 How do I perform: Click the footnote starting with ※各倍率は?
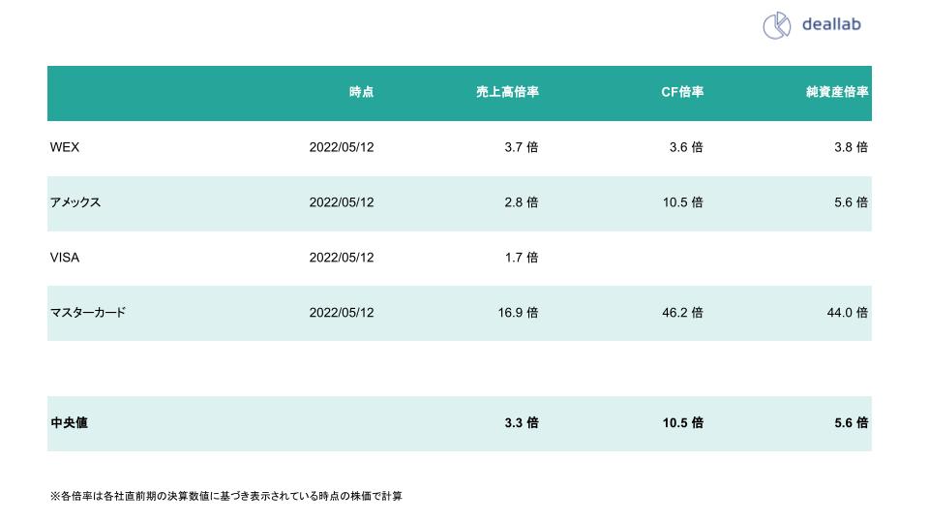click(x=226, y=496)
